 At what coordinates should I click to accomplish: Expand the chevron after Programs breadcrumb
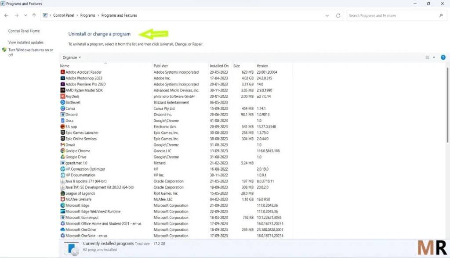click(98, 15)
